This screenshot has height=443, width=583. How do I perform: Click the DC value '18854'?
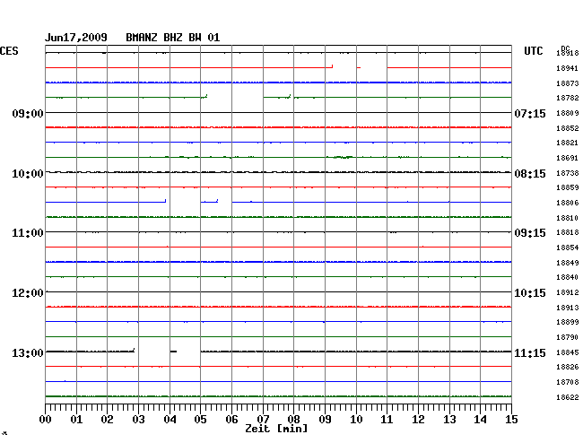point(568,248)
